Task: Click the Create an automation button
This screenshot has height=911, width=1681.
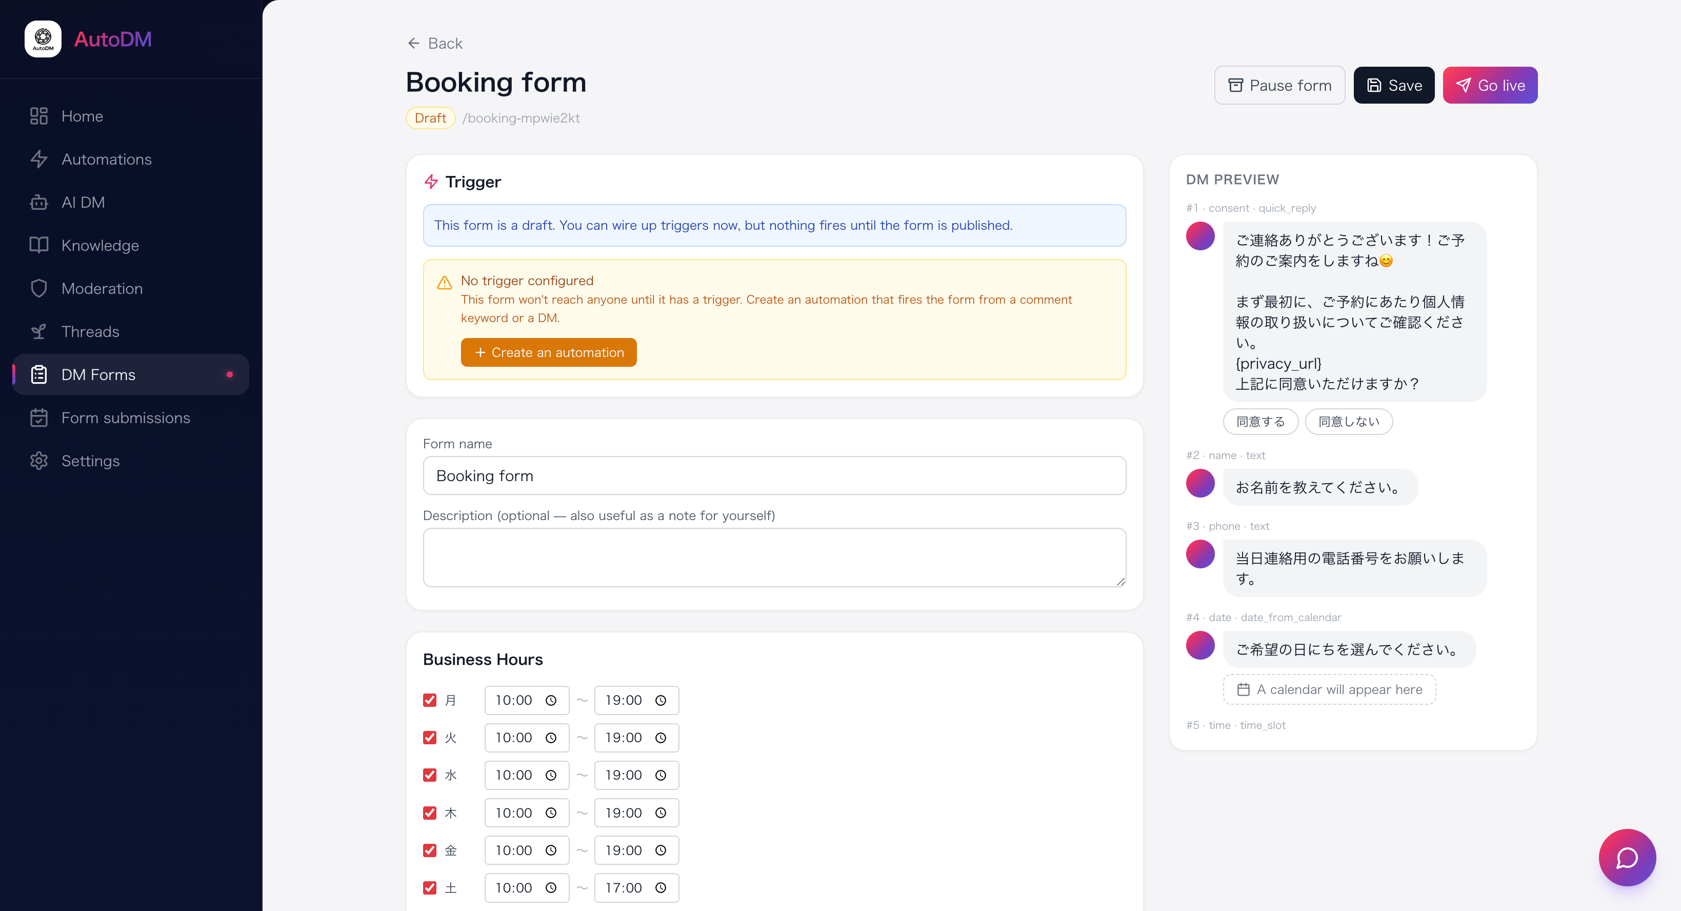Action: click(549, 352)
